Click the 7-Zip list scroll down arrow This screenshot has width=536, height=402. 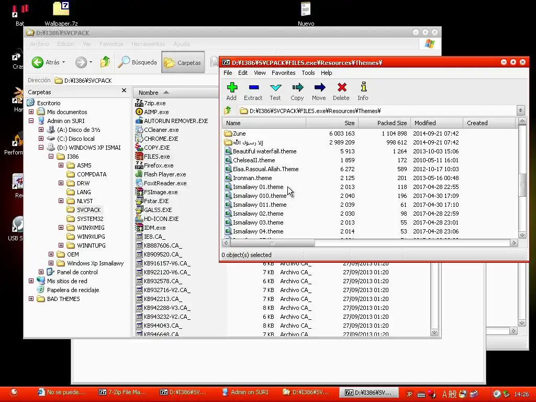click(x=522, y=235)
